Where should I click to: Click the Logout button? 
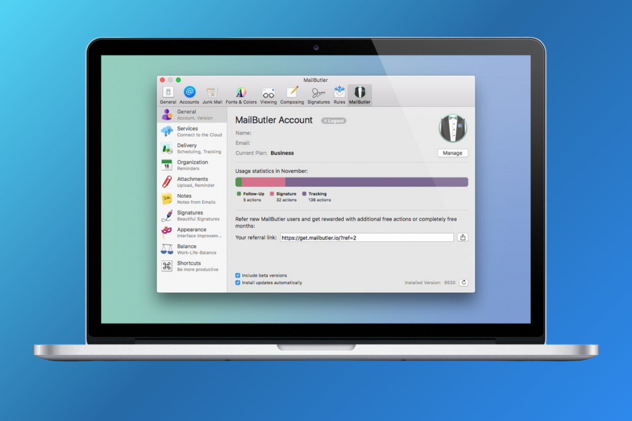[333, 120]
